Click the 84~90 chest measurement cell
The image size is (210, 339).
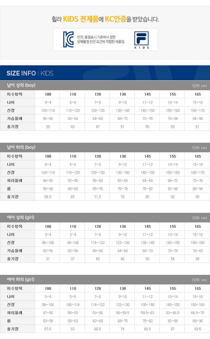(x=197, y=119)
